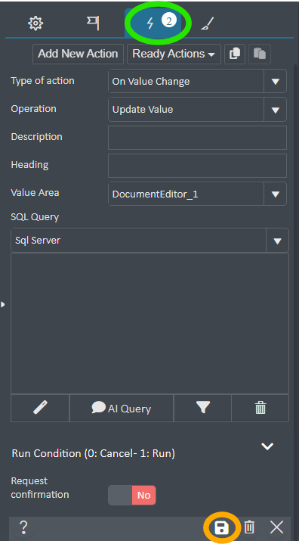This screenshot has height=544, width=299.
Task: Click the paste action icon
Action: (x=260, y=54)
